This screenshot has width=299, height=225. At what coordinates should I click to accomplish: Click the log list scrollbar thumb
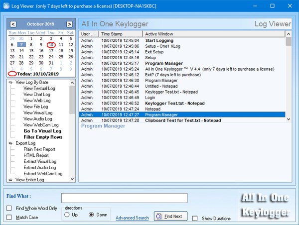coord(289,41)
